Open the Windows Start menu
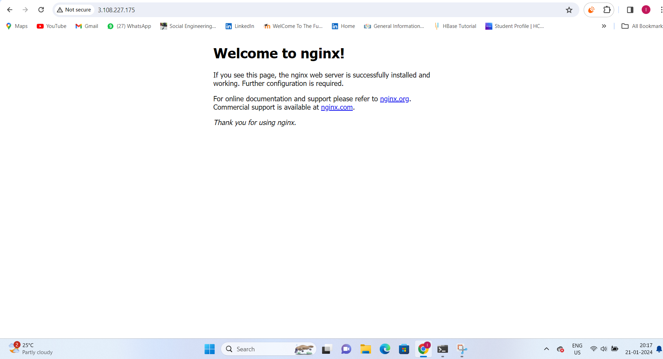663x359 pixels. coord(209,349)
